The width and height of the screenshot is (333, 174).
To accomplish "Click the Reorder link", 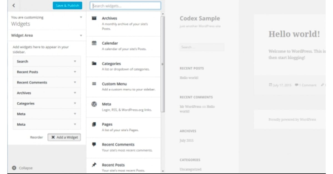I will coord(37,137).
